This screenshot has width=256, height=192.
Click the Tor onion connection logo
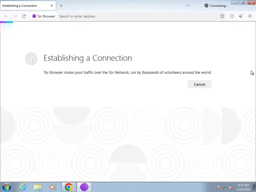(31, 59)
